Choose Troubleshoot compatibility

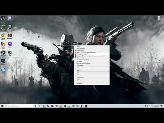coord(92,60)
